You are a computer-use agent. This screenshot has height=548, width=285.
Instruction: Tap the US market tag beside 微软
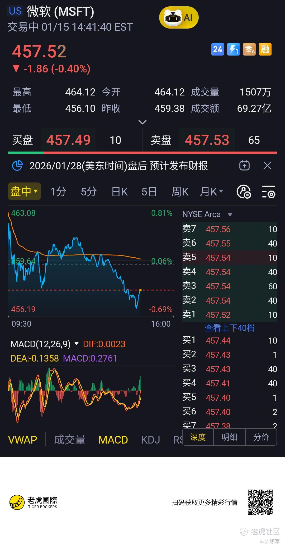(15, 11)
